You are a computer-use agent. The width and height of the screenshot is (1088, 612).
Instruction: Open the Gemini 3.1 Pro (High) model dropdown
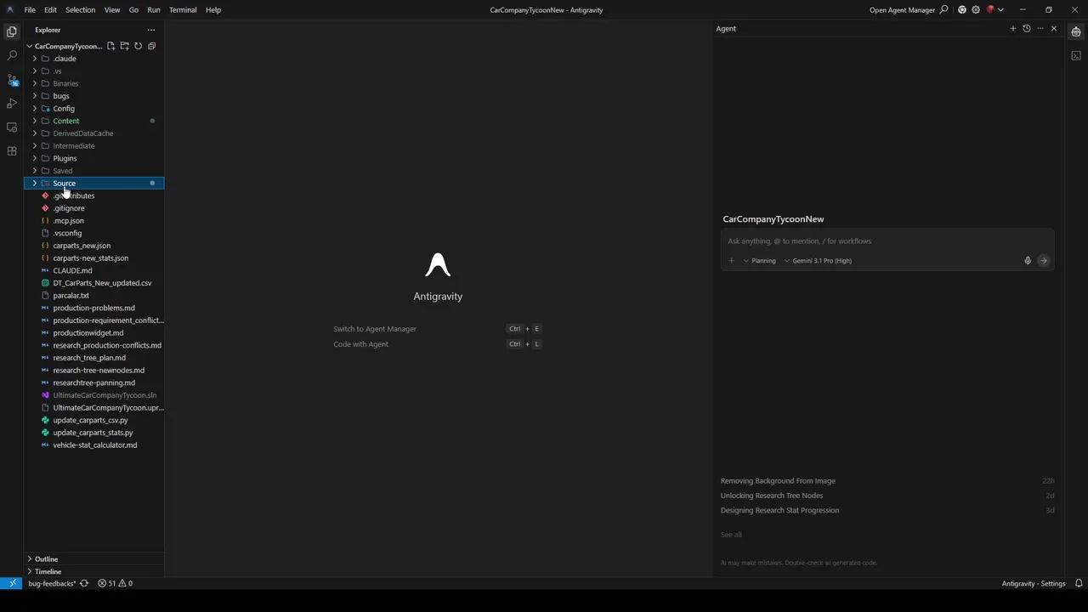[818, 261]
